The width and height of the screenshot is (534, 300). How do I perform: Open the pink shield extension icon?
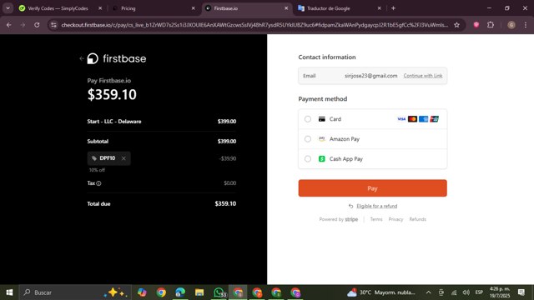click(476, 25)
